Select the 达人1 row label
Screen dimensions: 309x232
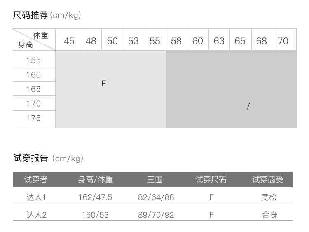click(x=36, y=197)
